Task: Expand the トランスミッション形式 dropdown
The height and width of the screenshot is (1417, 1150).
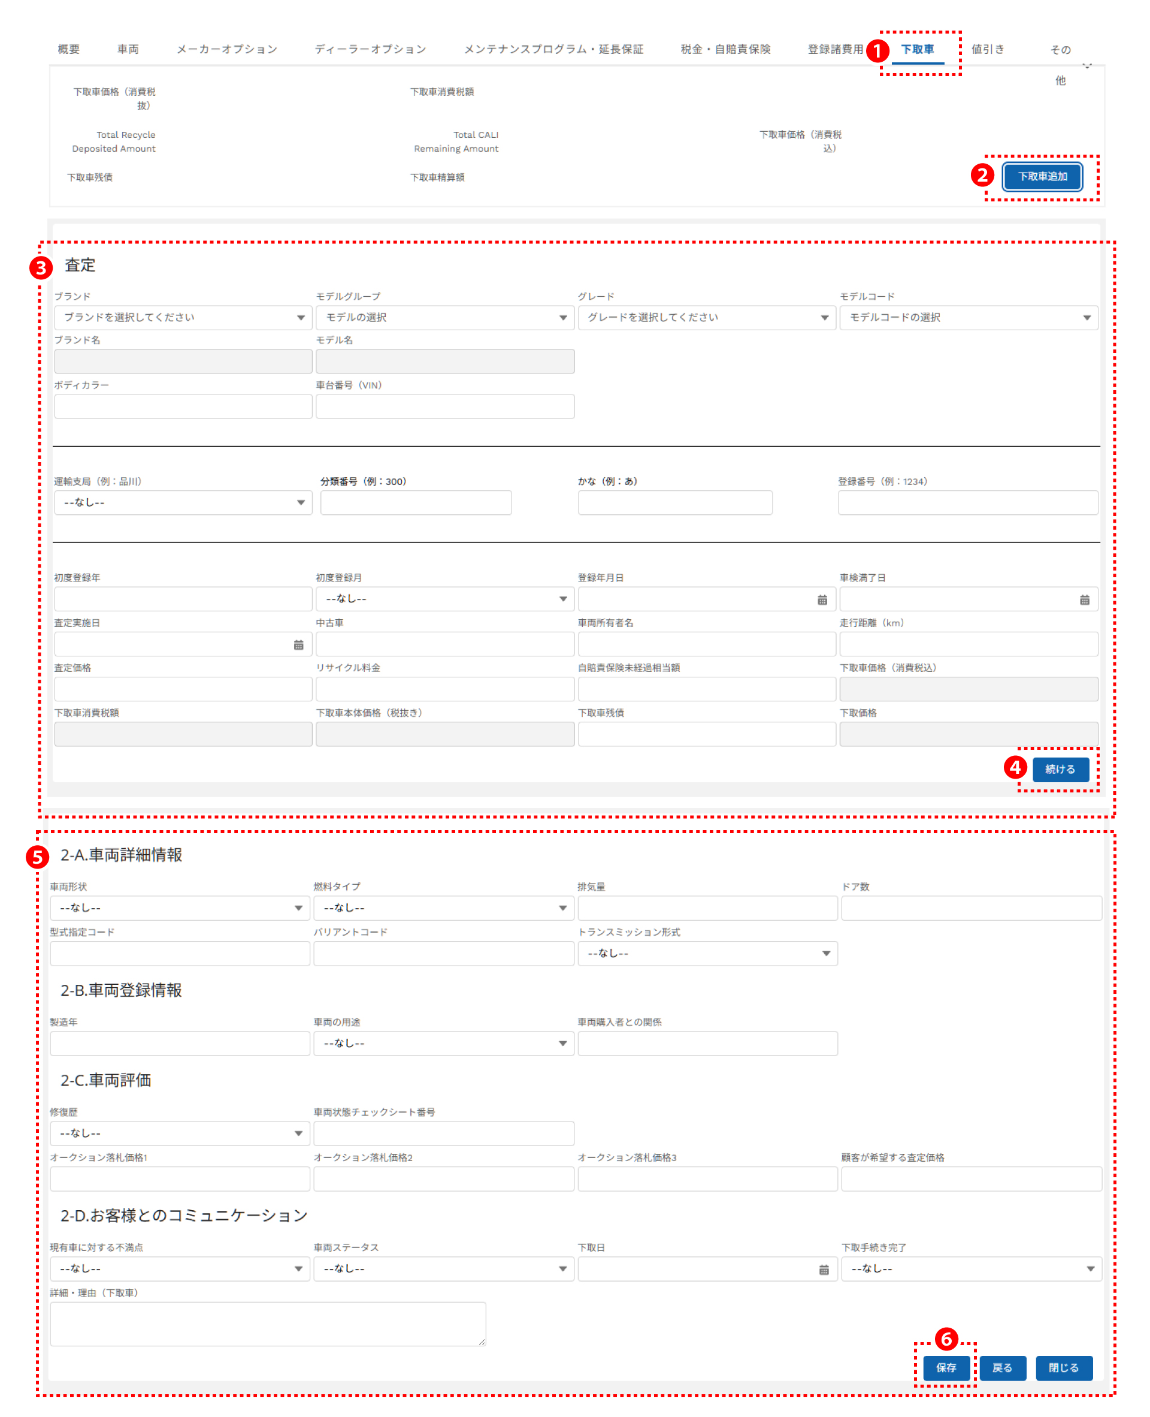Action: (x=707, y=953)
